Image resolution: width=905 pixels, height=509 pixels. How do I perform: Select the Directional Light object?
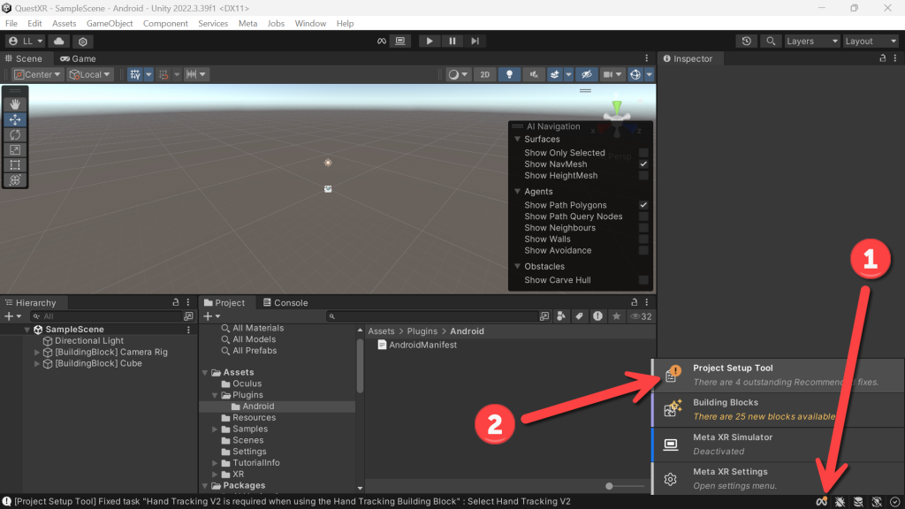(x=83, y=341)
